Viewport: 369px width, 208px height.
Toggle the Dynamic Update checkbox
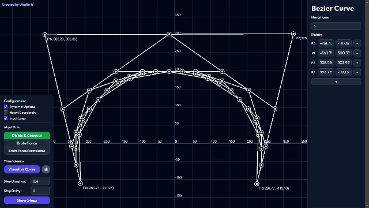coord(6,107)
